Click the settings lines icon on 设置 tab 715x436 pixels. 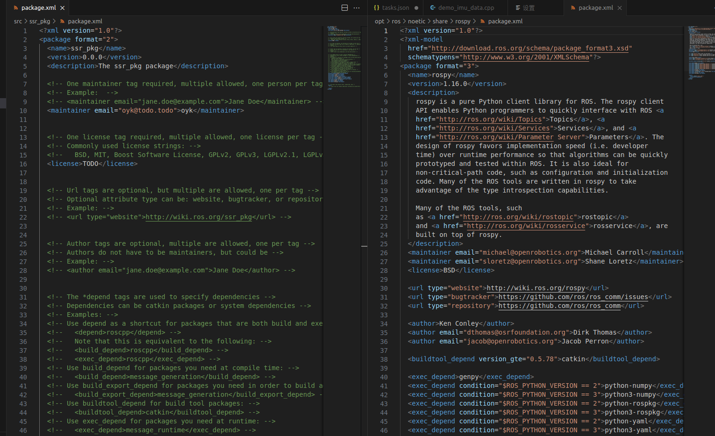pyautogui.click(x=518, y=8)
